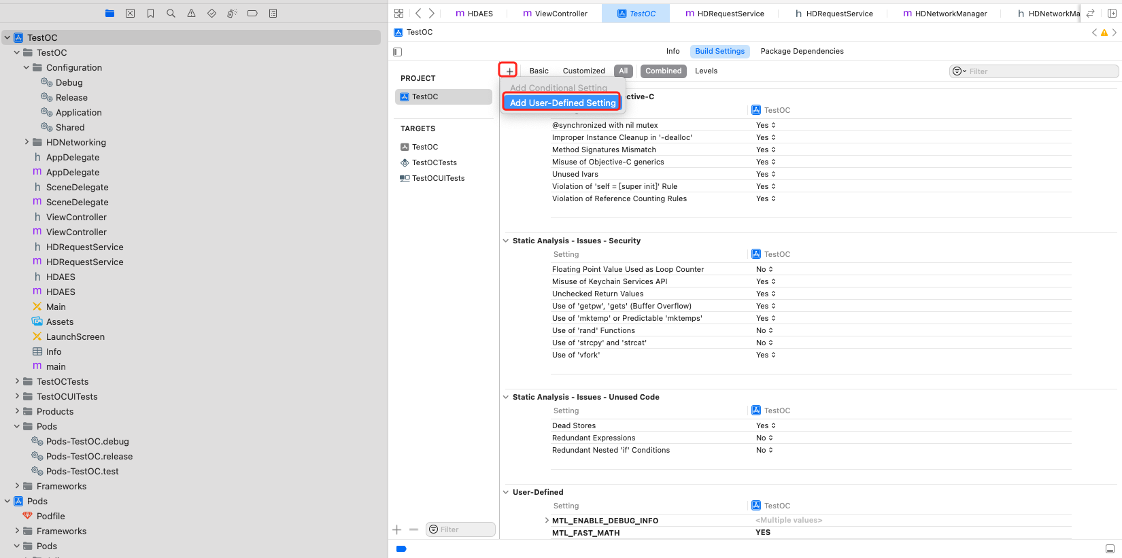Viewport: 1122px width, 558px height.
Task: Change Unused Ivars Yes popup value
Action: (766, 174)
